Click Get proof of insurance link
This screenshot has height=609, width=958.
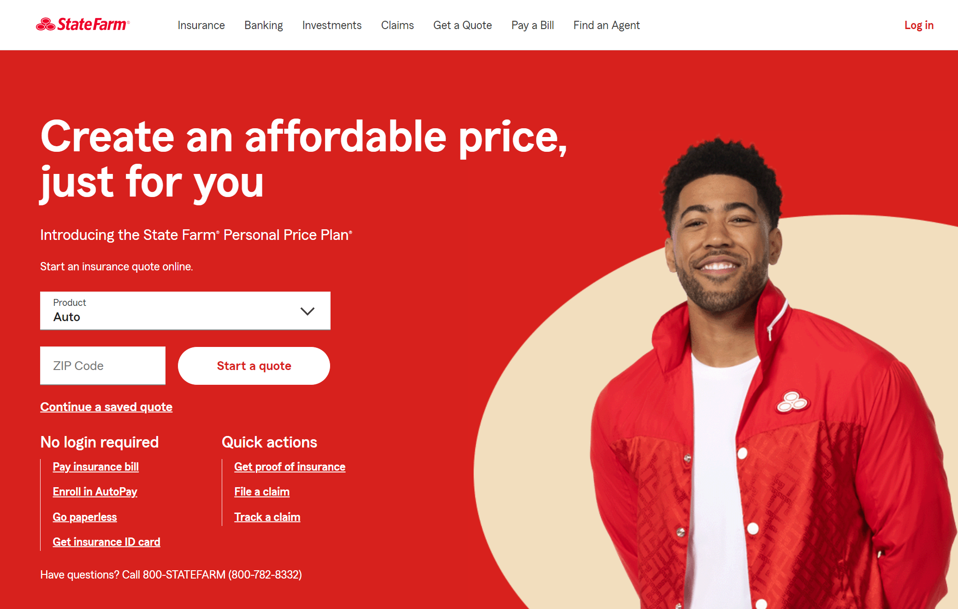289,466
